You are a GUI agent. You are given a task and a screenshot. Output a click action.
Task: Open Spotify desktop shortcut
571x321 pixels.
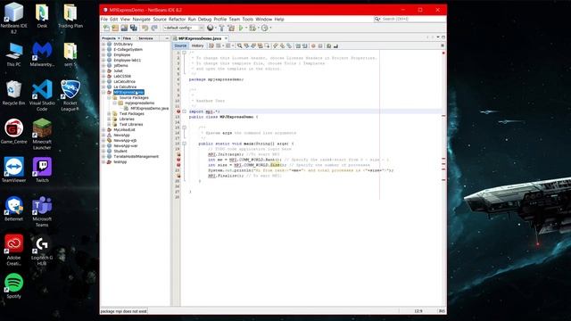(x=13, y=286)
